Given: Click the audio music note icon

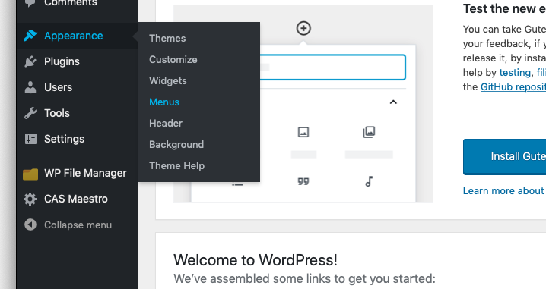Looking at the screenshot, I should tap(369, 181).
